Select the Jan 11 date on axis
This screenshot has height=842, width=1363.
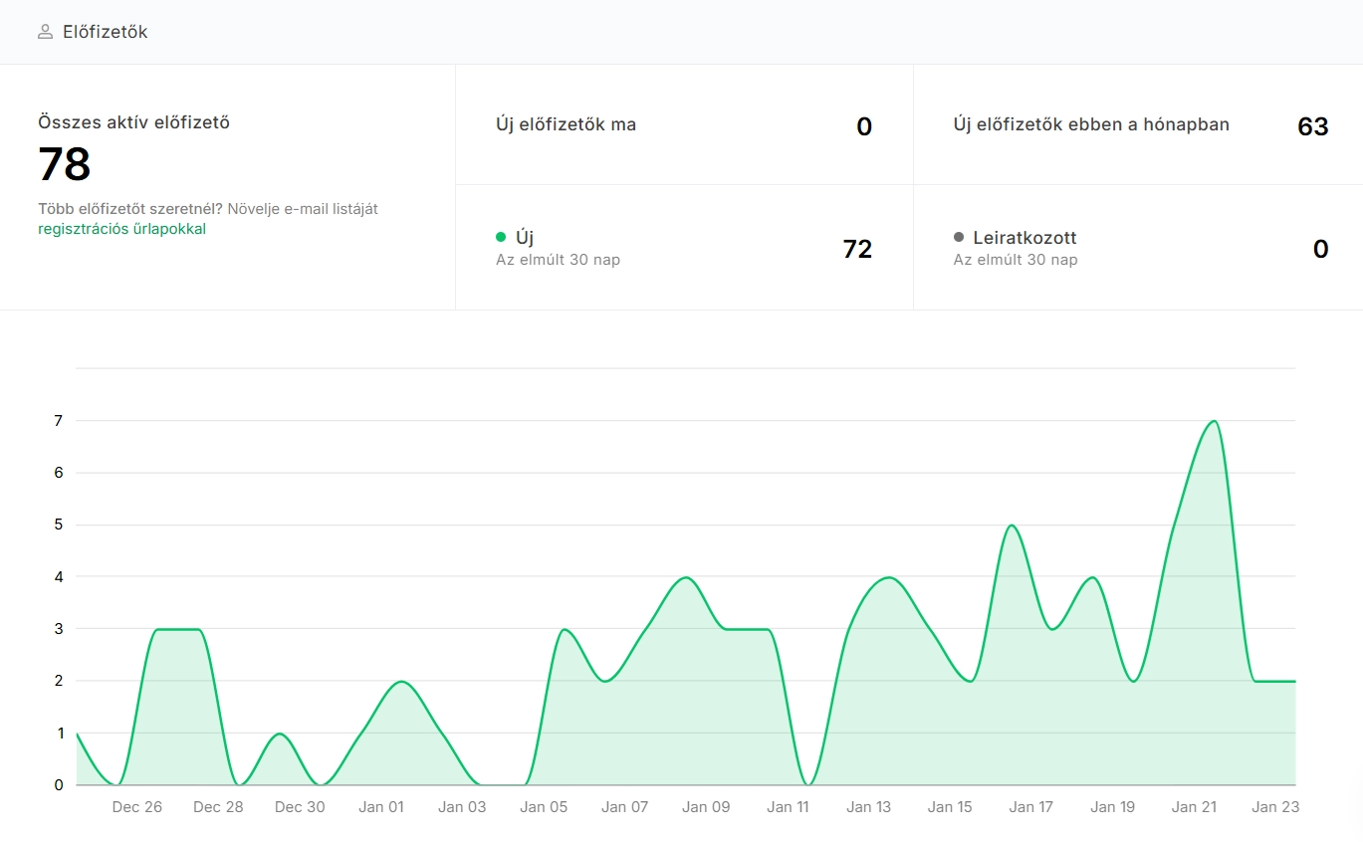788,807
